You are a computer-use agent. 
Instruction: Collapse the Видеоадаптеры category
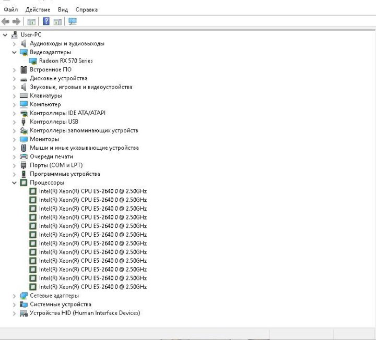tap(15, 52)
